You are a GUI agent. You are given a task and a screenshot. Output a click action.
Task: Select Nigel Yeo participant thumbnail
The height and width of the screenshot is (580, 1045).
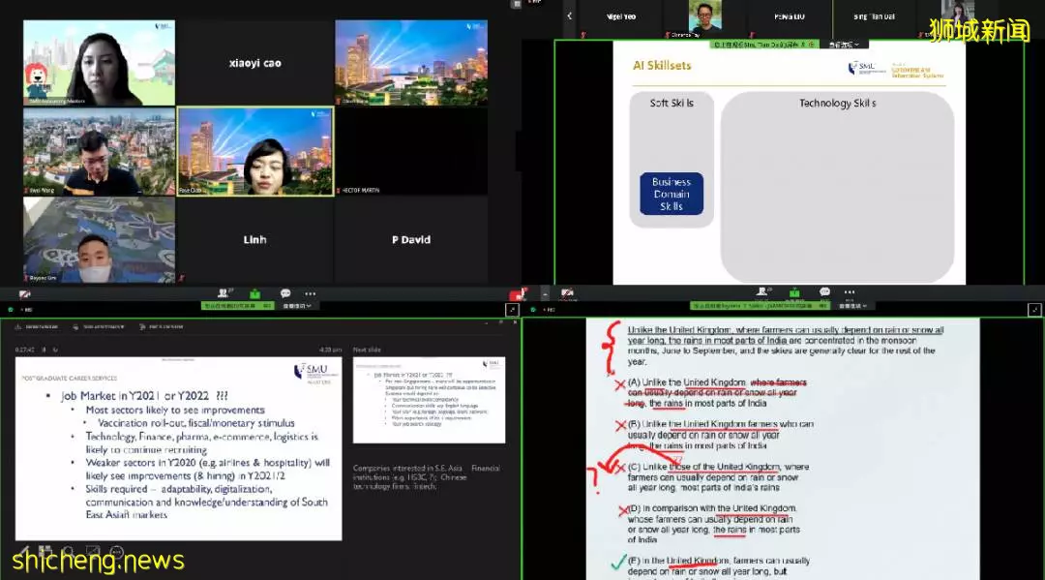pyautogui.click(x=620, y=17)
